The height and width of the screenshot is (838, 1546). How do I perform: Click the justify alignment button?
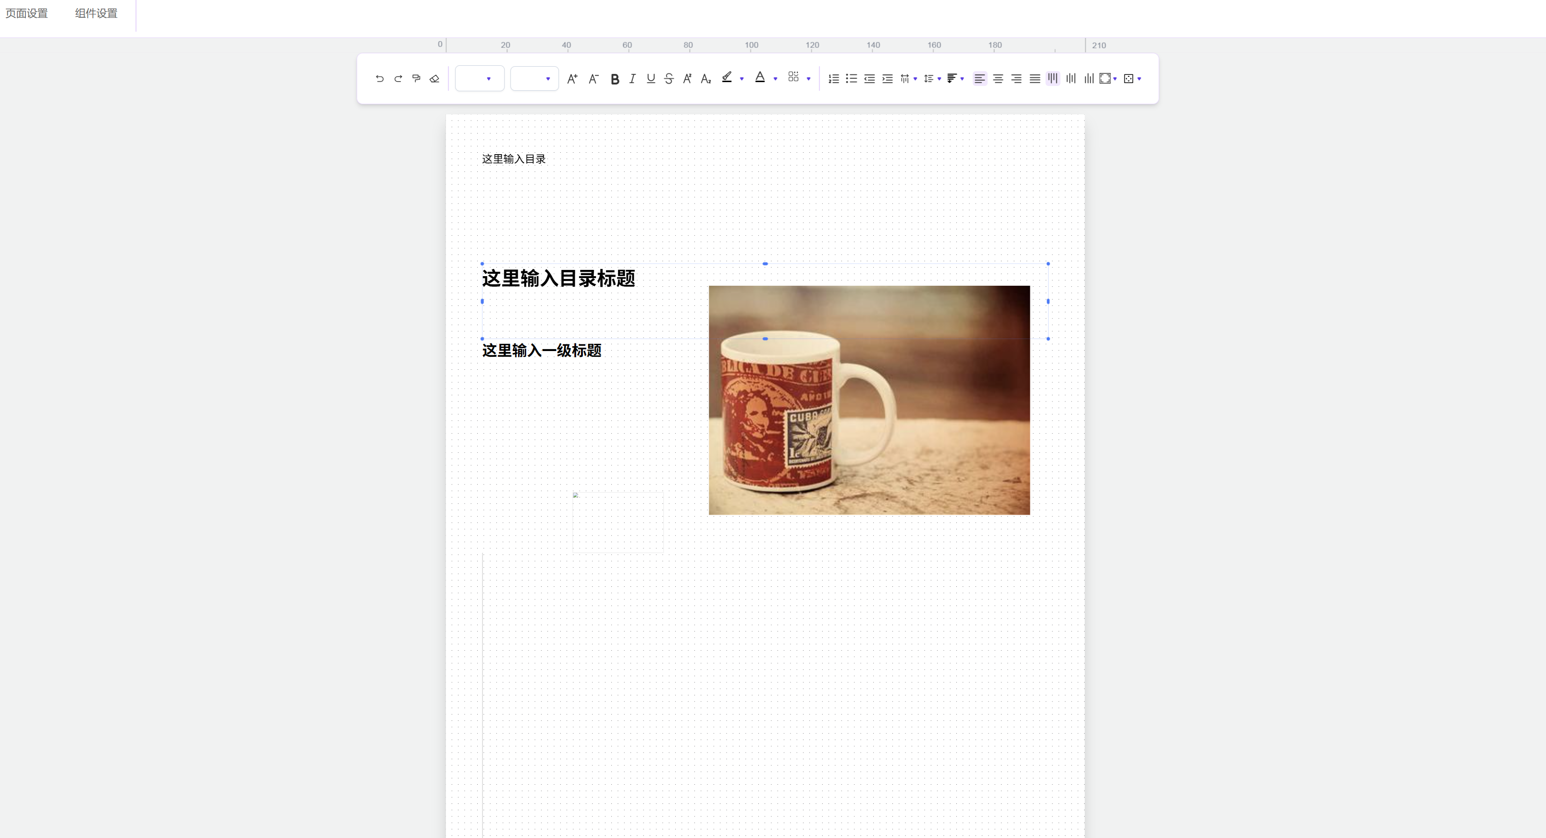click(x=1034, y=79)
